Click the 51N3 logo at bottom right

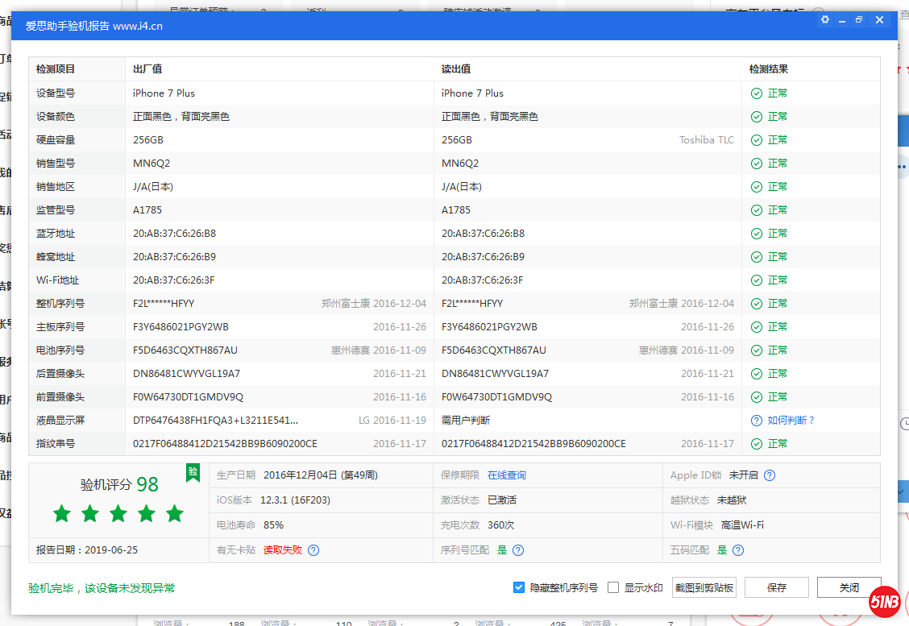point(884,603)
